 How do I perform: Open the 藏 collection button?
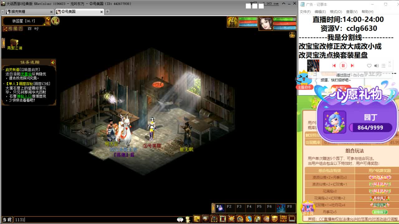15,29
